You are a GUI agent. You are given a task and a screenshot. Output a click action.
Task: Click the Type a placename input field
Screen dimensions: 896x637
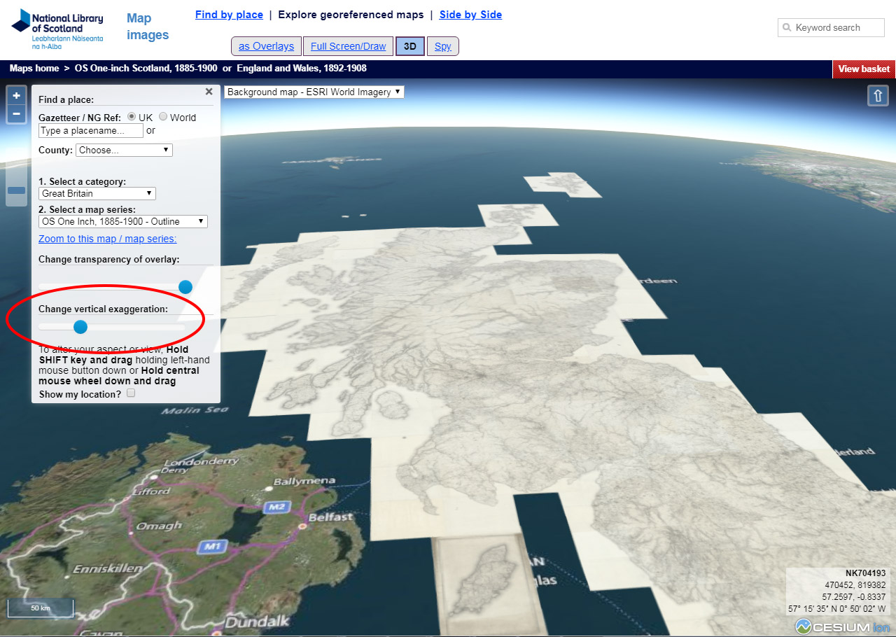click(x=90, y=130)
